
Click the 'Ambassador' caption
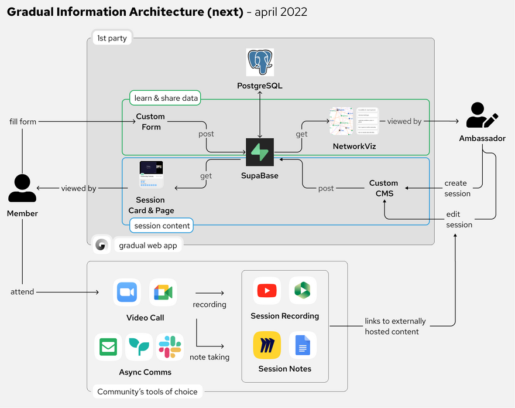tap(482, 138)
